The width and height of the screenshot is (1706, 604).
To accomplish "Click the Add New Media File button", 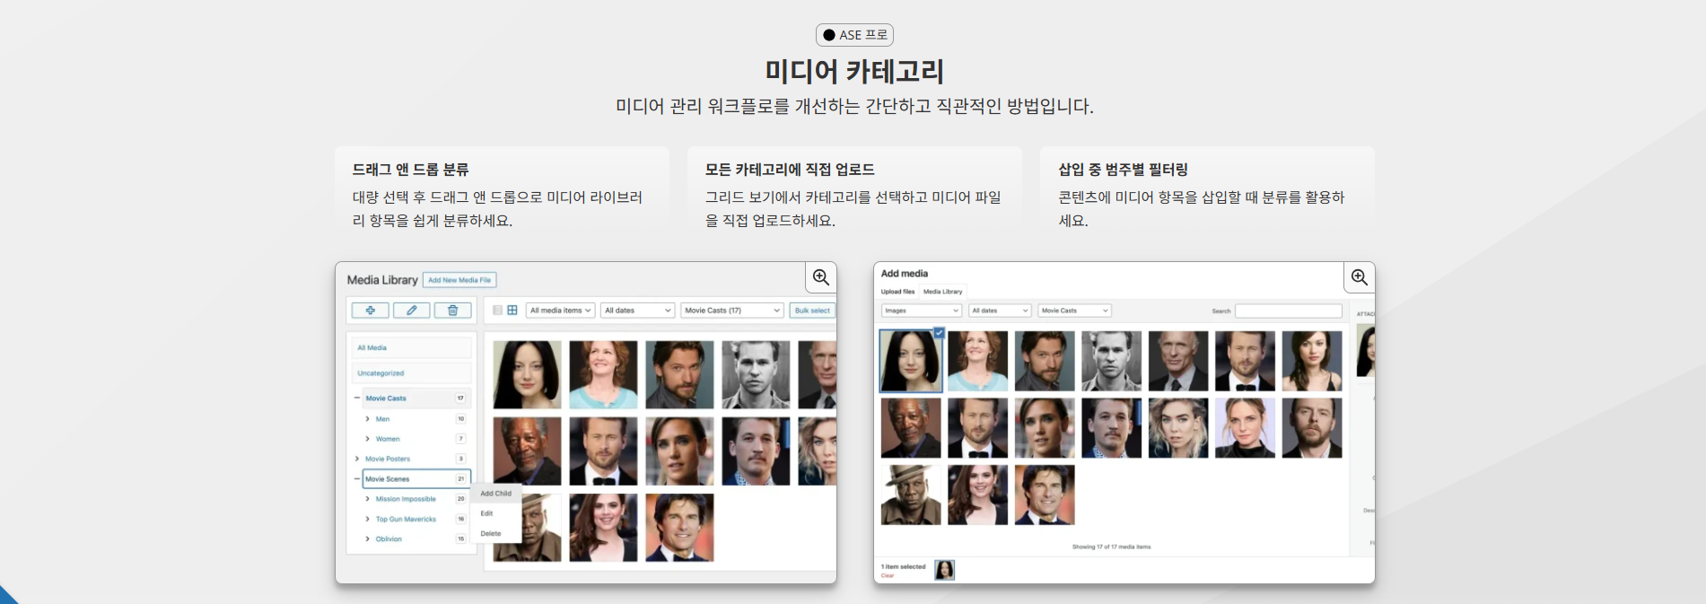I will pyautogui.click(x=459, y=280).
